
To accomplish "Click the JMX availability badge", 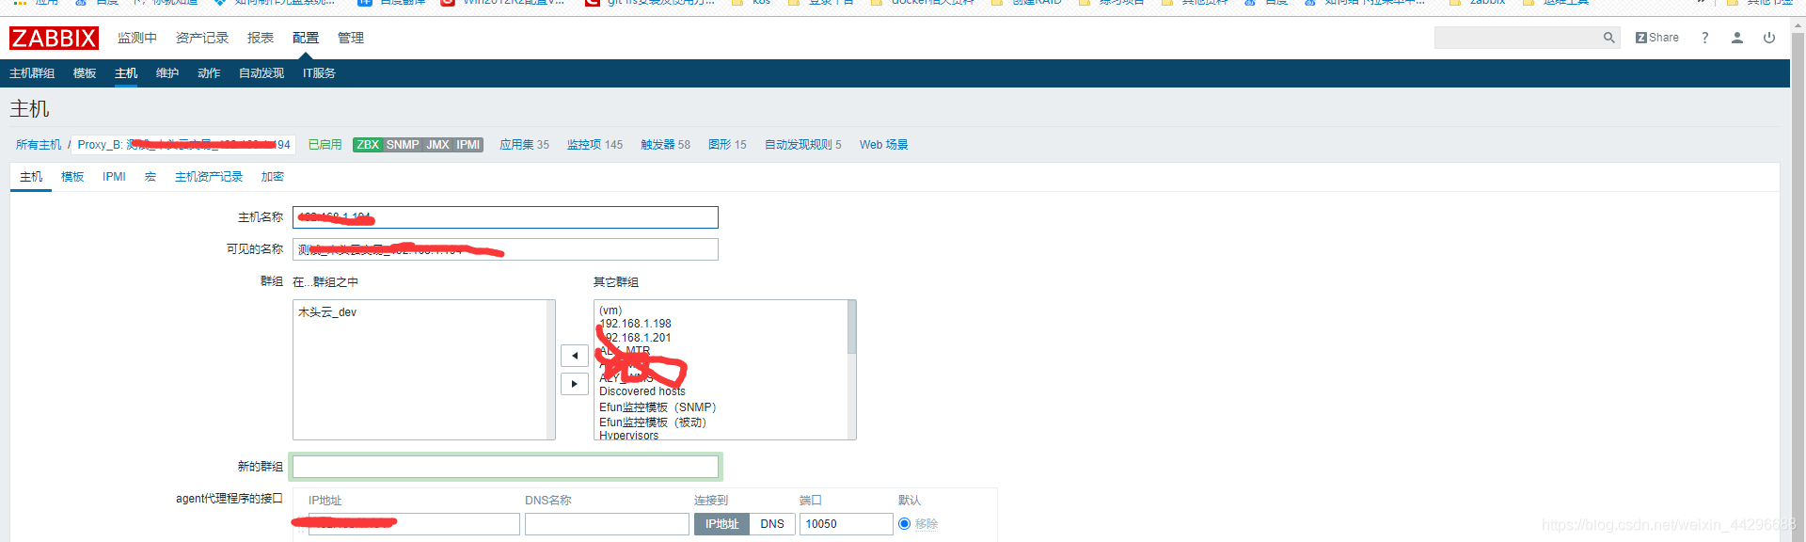I will (437, 145).
